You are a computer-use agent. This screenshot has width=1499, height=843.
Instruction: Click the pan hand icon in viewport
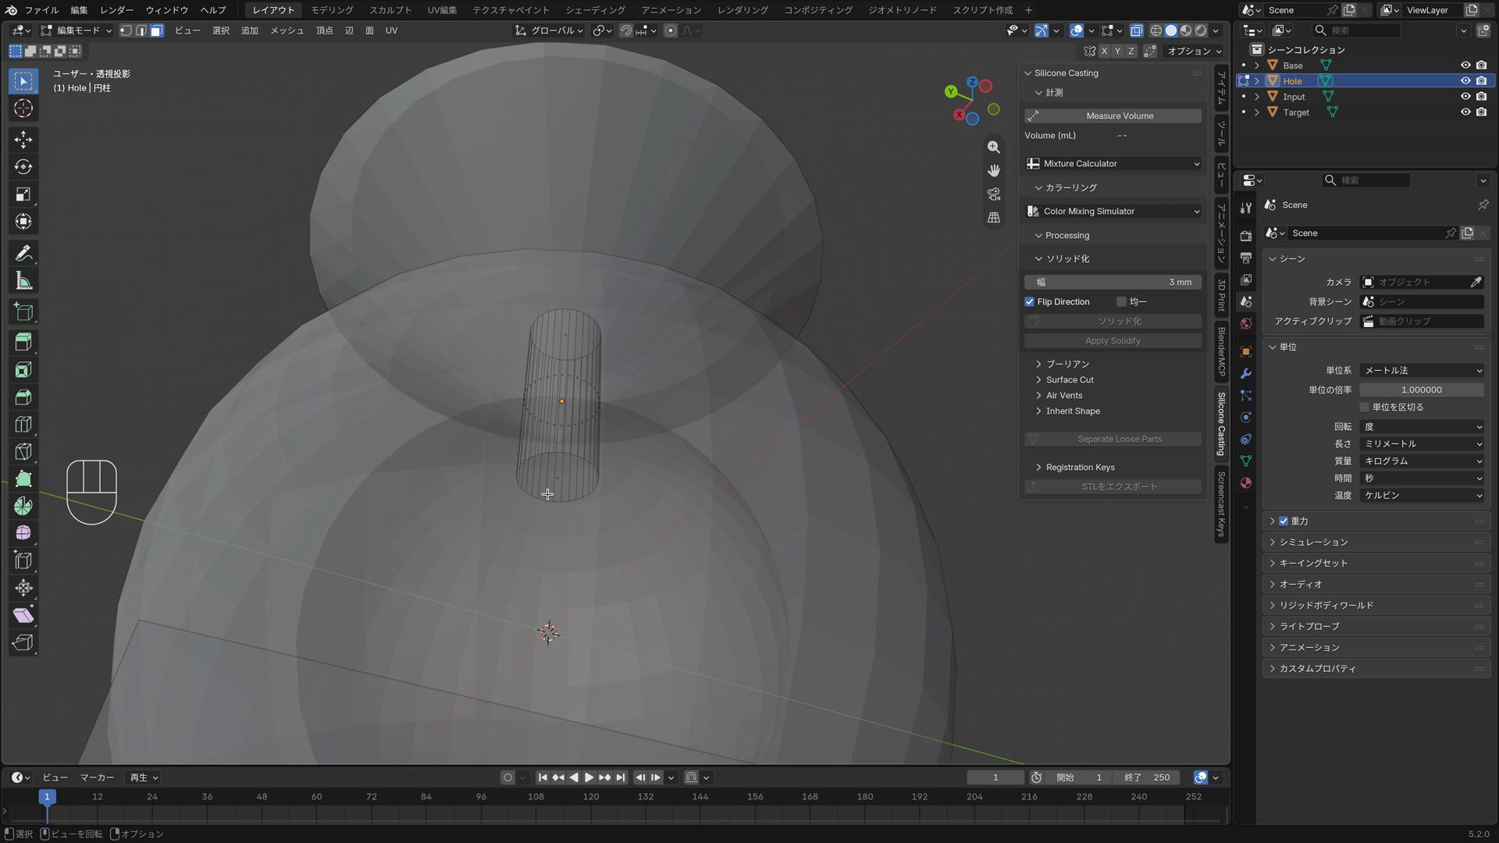click(994, 170)
